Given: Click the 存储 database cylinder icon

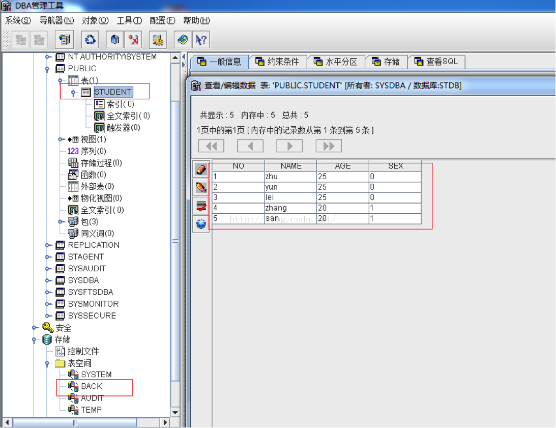Looking at the screenshot, I should 47,339.
